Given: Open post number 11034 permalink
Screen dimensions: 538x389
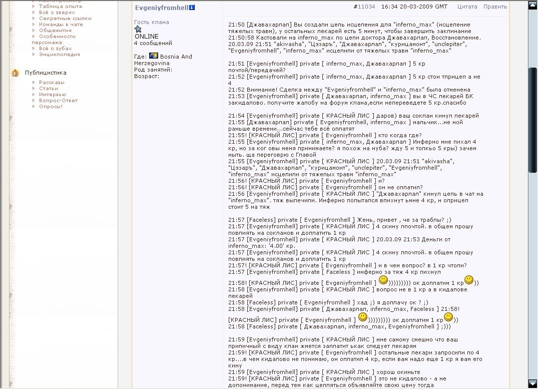Looking at the screenshot, I should pos(366,7).
